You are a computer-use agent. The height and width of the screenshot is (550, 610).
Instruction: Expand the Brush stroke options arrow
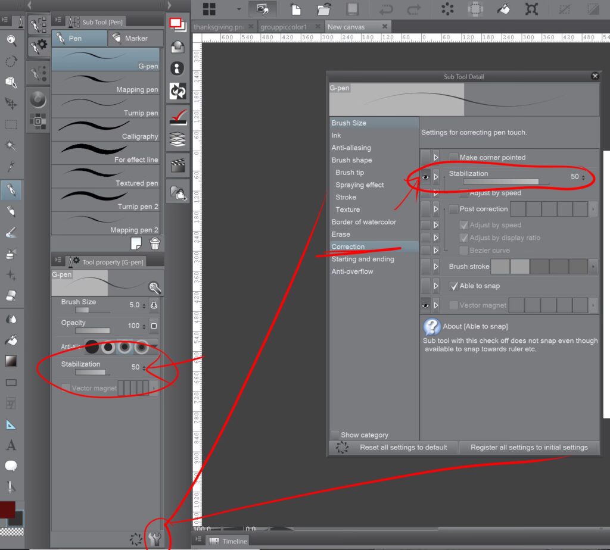click(593, 267)
